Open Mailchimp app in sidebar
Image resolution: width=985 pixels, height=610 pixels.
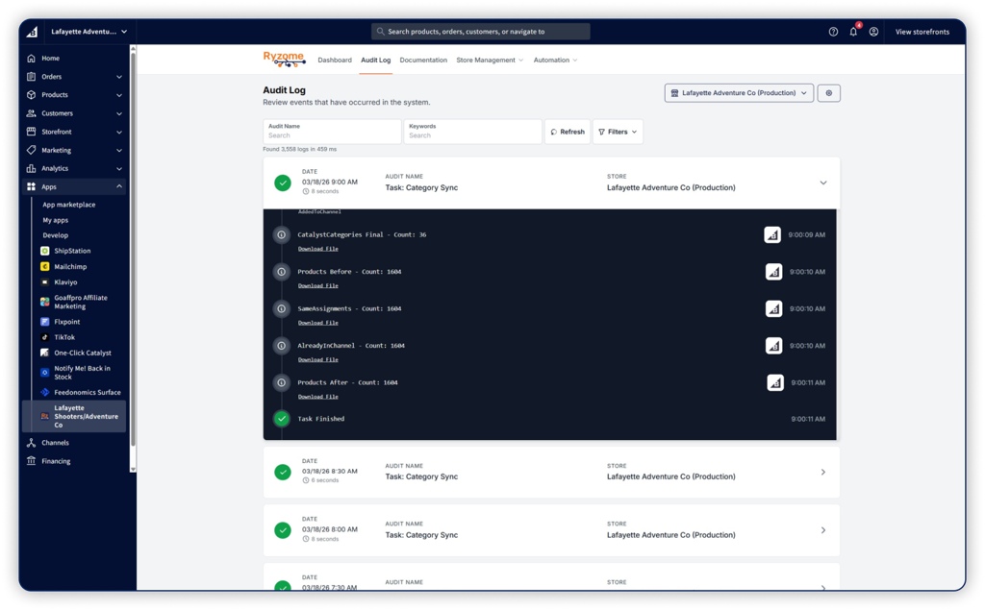(x=71, y=266)
